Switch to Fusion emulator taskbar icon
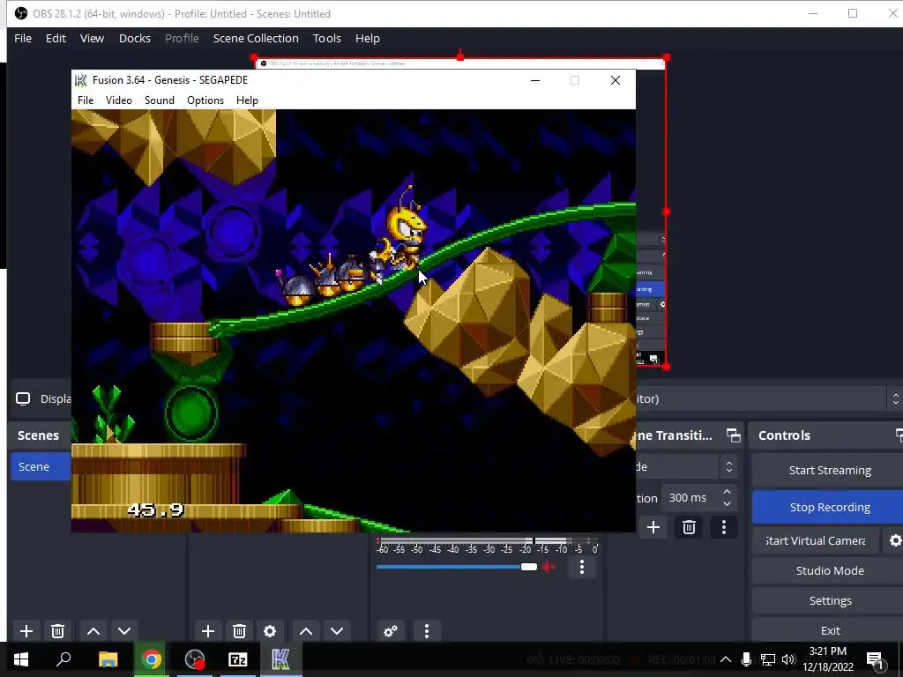Viewport: 903px width, 677px height. [280, 659]
